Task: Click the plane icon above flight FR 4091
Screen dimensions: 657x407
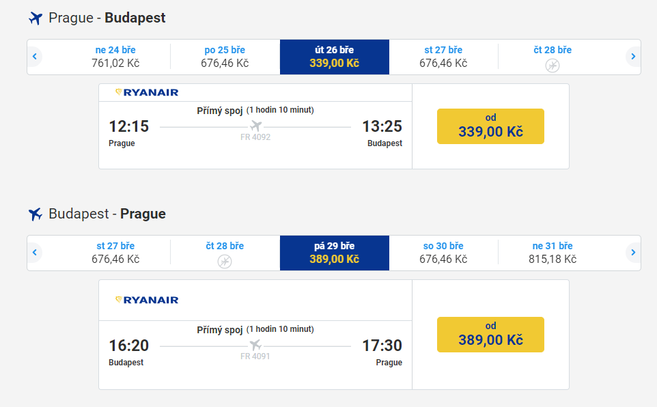Action: tap(256, 346)
